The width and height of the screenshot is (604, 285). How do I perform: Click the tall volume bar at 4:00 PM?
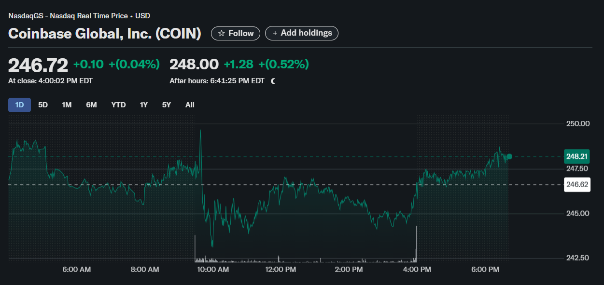[x=416, y=244]
